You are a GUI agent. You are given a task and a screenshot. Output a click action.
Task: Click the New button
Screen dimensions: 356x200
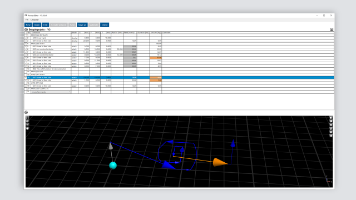[28, 25]
